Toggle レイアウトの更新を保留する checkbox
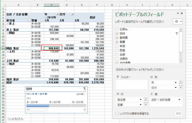192x123 pixels. (x=117, y=114)
